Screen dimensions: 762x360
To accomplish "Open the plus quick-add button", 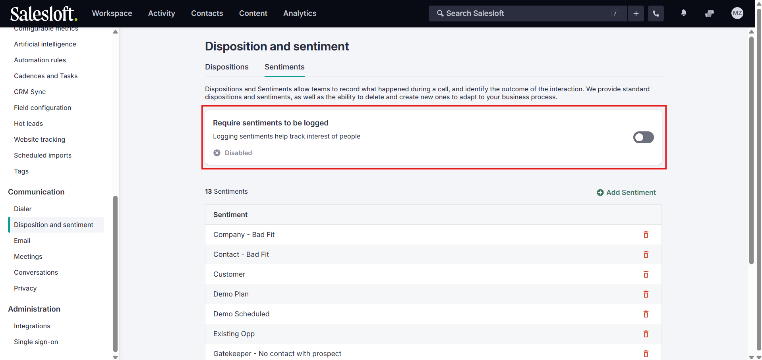I will [636, 13].
